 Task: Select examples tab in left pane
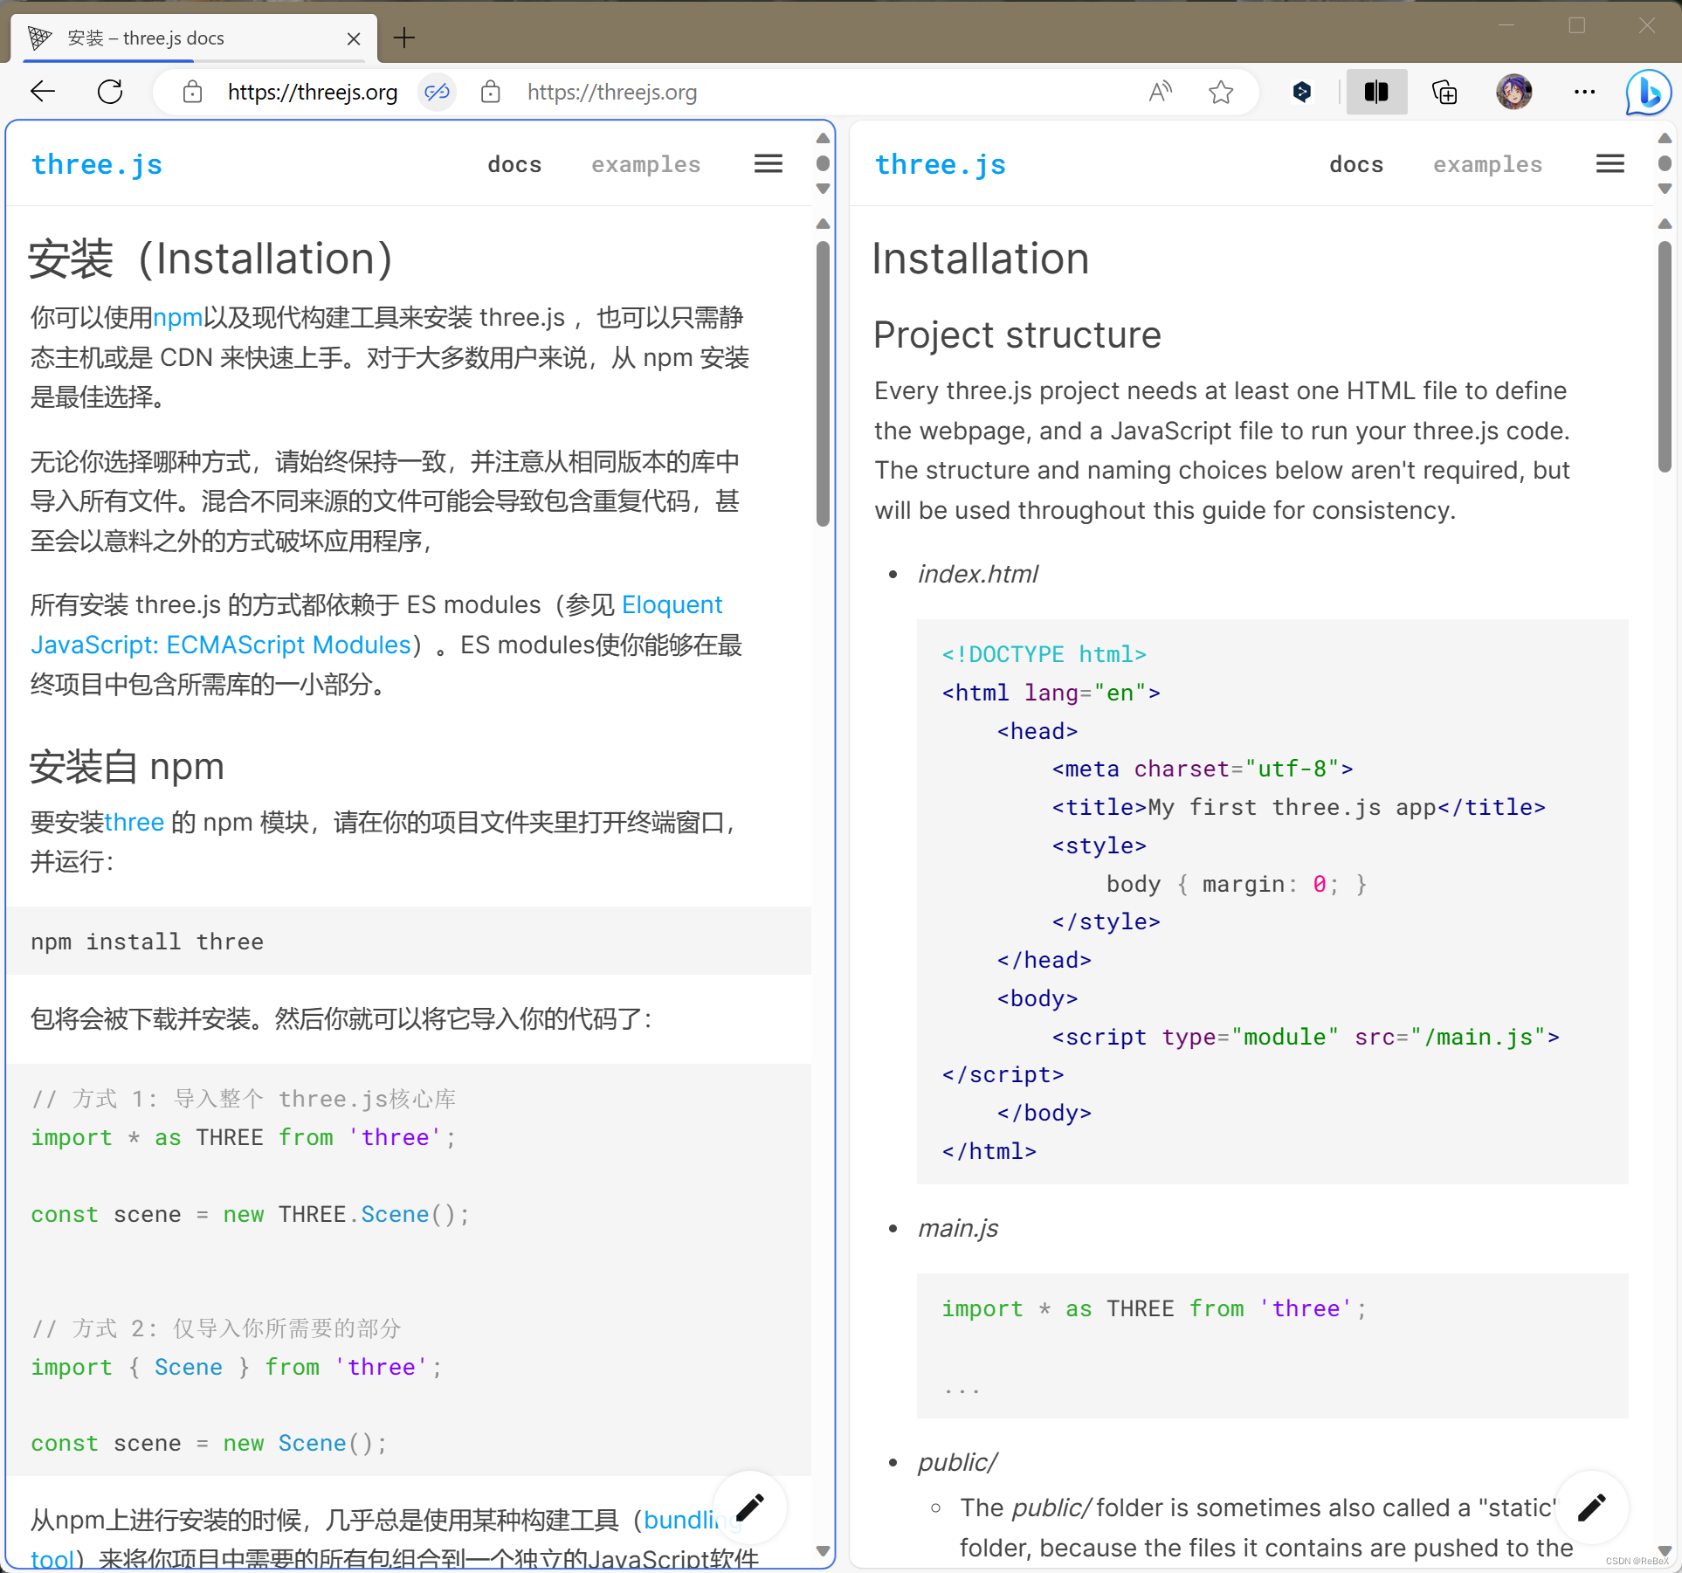[x=645, y=165]
